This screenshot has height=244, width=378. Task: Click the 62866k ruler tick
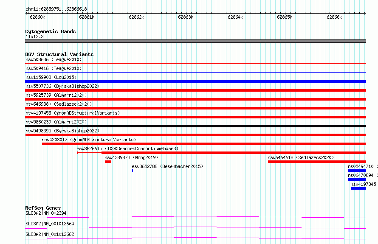pyautogui.click(x=334, y=17)
